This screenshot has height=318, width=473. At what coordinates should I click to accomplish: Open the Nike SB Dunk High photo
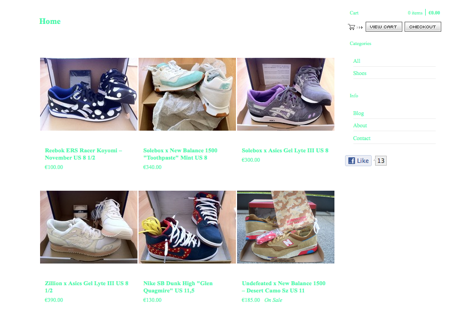coord(187,227)
